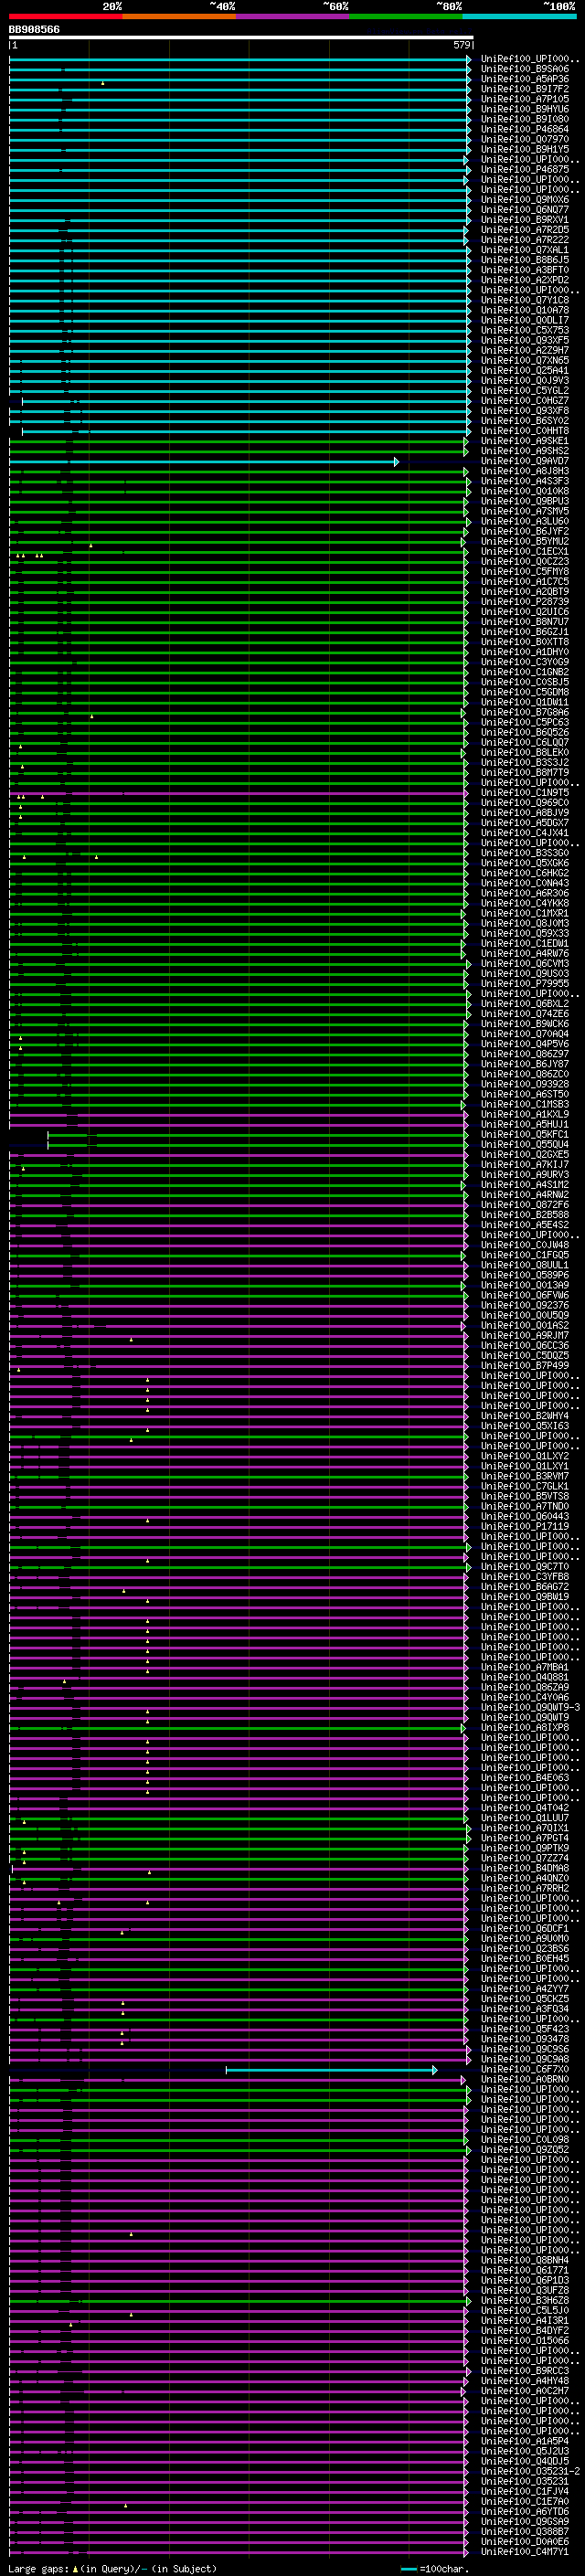Open hit UniRef100_B0XTT8
The image size is (585, 2576).
pos(524,642)
